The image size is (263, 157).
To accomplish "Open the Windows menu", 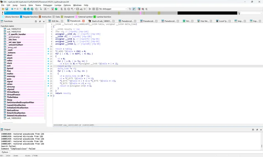I will coord(77,5).
